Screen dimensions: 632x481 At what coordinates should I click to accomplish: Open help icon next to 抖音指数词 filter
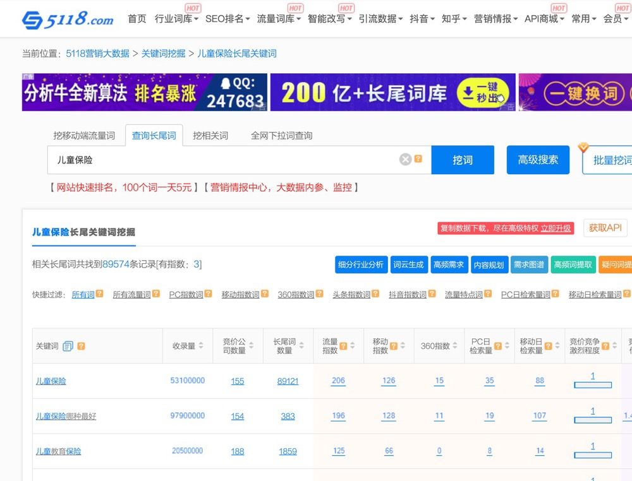pos(432,294)
